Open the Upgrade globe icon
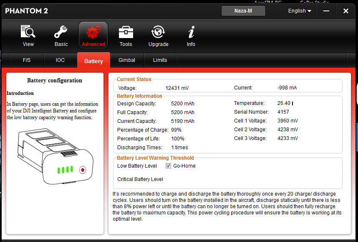The image size is (358, 242). tap(158, 32)
